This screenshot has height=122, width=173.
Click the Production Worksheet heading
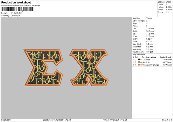(16, 2)
